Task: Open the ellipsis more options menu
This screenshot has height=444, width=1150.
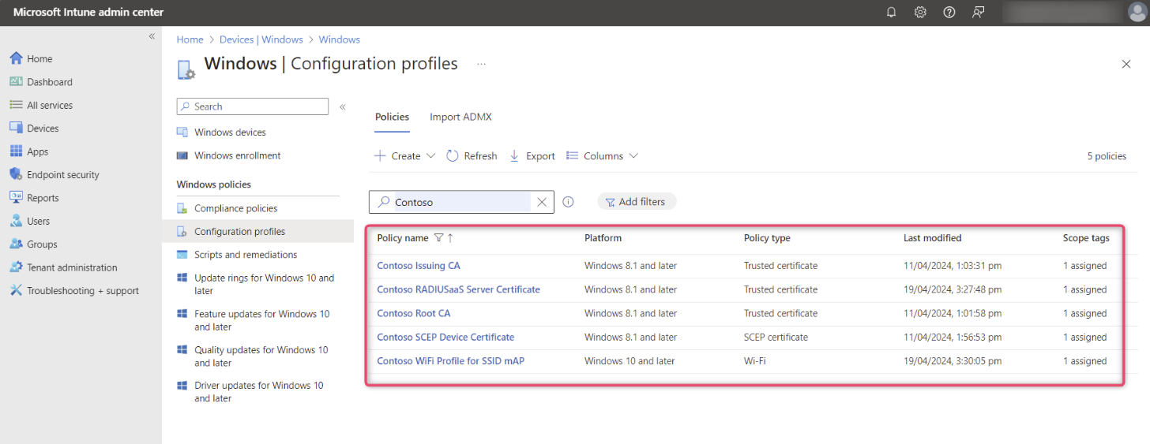Action: (x=481, y=64)
